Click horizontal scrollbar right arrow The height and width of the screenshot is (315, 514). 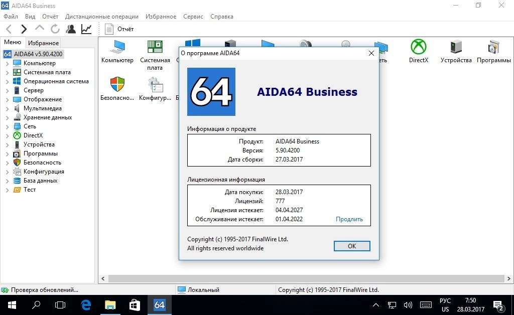point(509,279)
